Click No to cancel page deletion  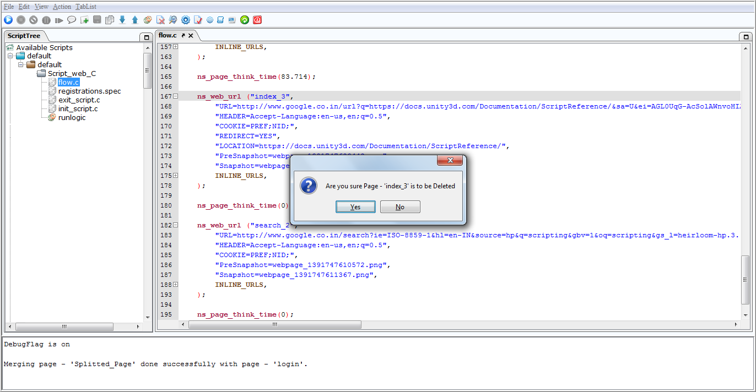[x=400, y=207]
